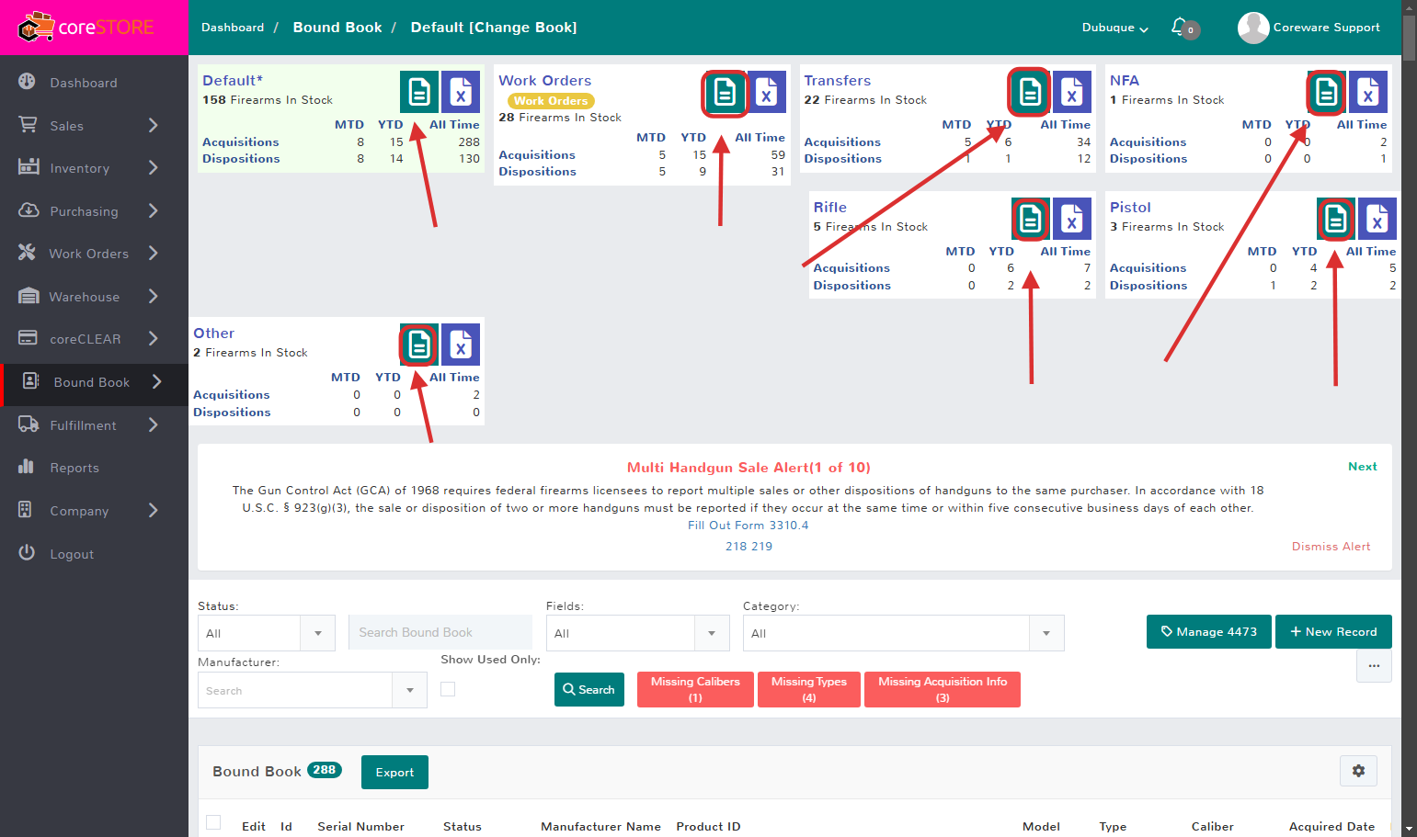Expand the Sales sidebar menu
The height and width of the screenshot is (837, 1417).
pos(94,126)
